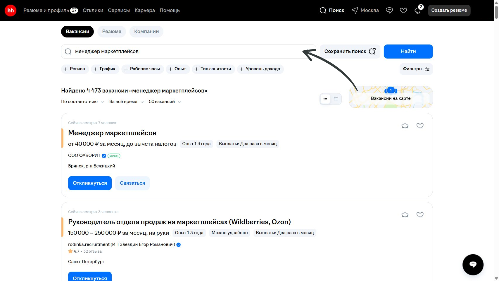Image resolution: width=499 pixels, height=281 pixels.
Task: Switch to detailed list view
Action: point(325,99)
